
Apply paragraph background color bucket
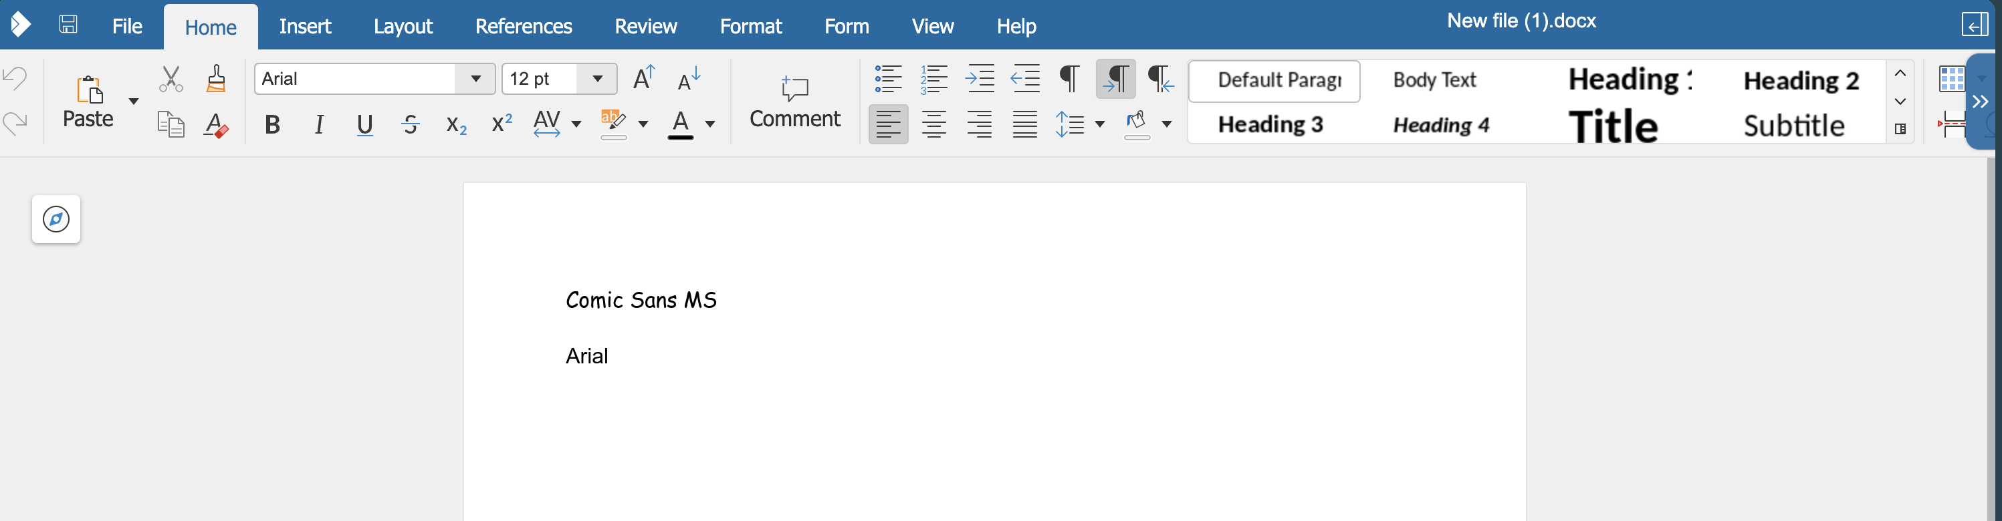(1136, 124)
